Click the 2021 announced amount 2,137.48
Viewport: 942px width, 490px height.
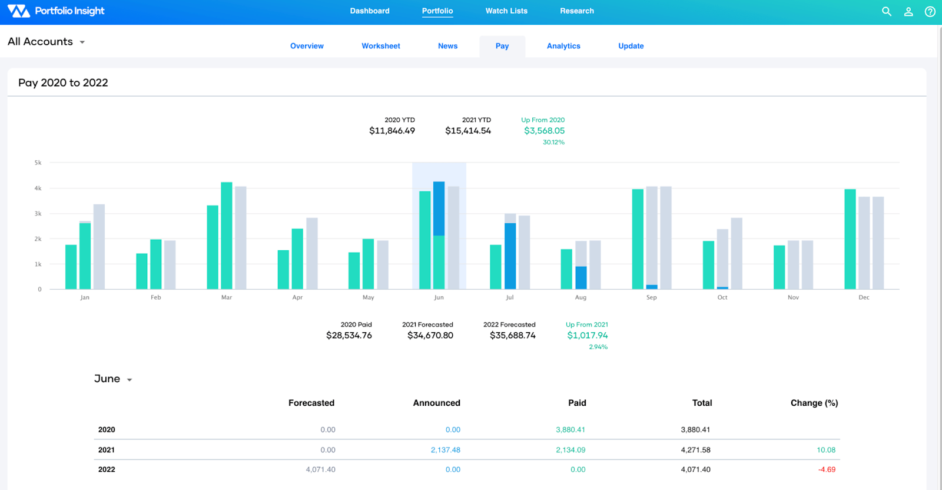point(445,450)
